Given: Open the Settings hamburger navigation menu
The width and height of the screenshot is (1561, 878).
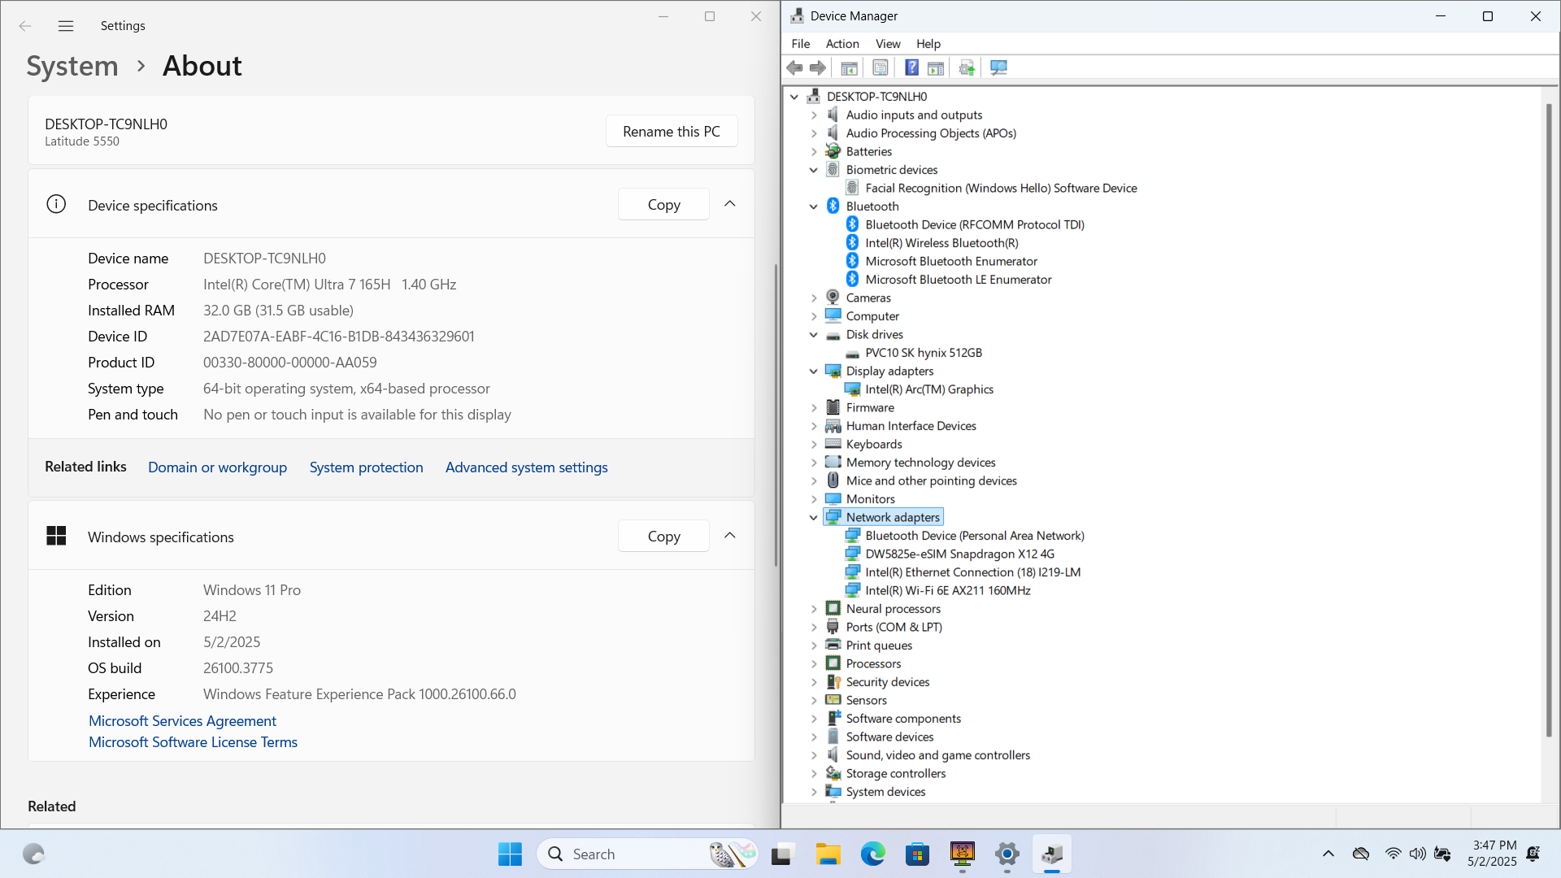Looking at the screenshot, I should (66, 26).
